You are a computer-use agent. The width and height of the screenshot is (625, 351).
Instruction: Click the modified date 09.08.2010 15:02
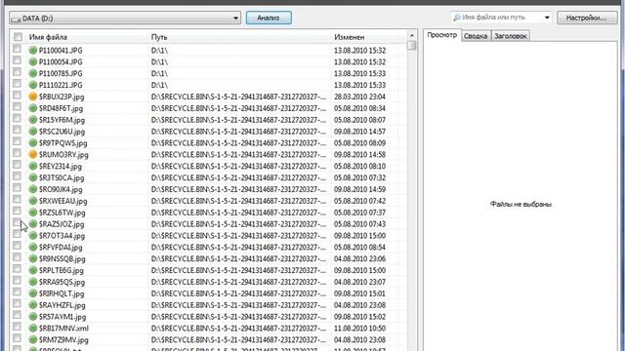point(359,317)
